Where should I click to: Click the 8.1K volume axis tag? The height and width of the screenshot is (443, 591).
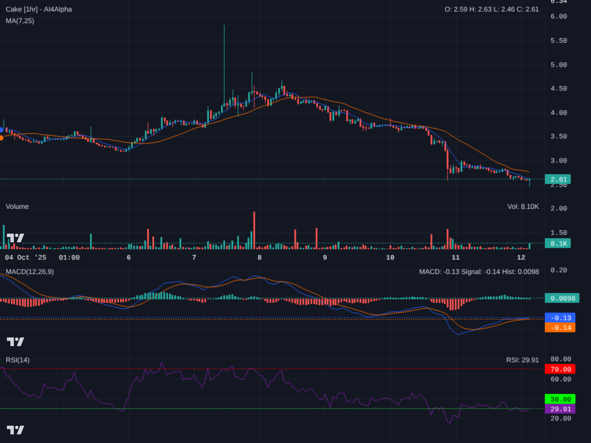tap(558, 243)
